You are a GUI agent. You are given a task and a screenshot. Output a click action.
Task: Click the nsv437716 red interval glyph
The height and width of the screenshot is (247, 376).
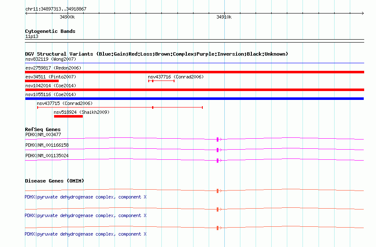coord(161,81)
